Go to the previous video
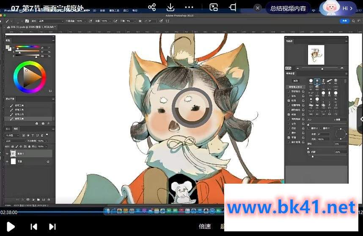The width and height of the screenshot is (363, 236). (34, 227)
